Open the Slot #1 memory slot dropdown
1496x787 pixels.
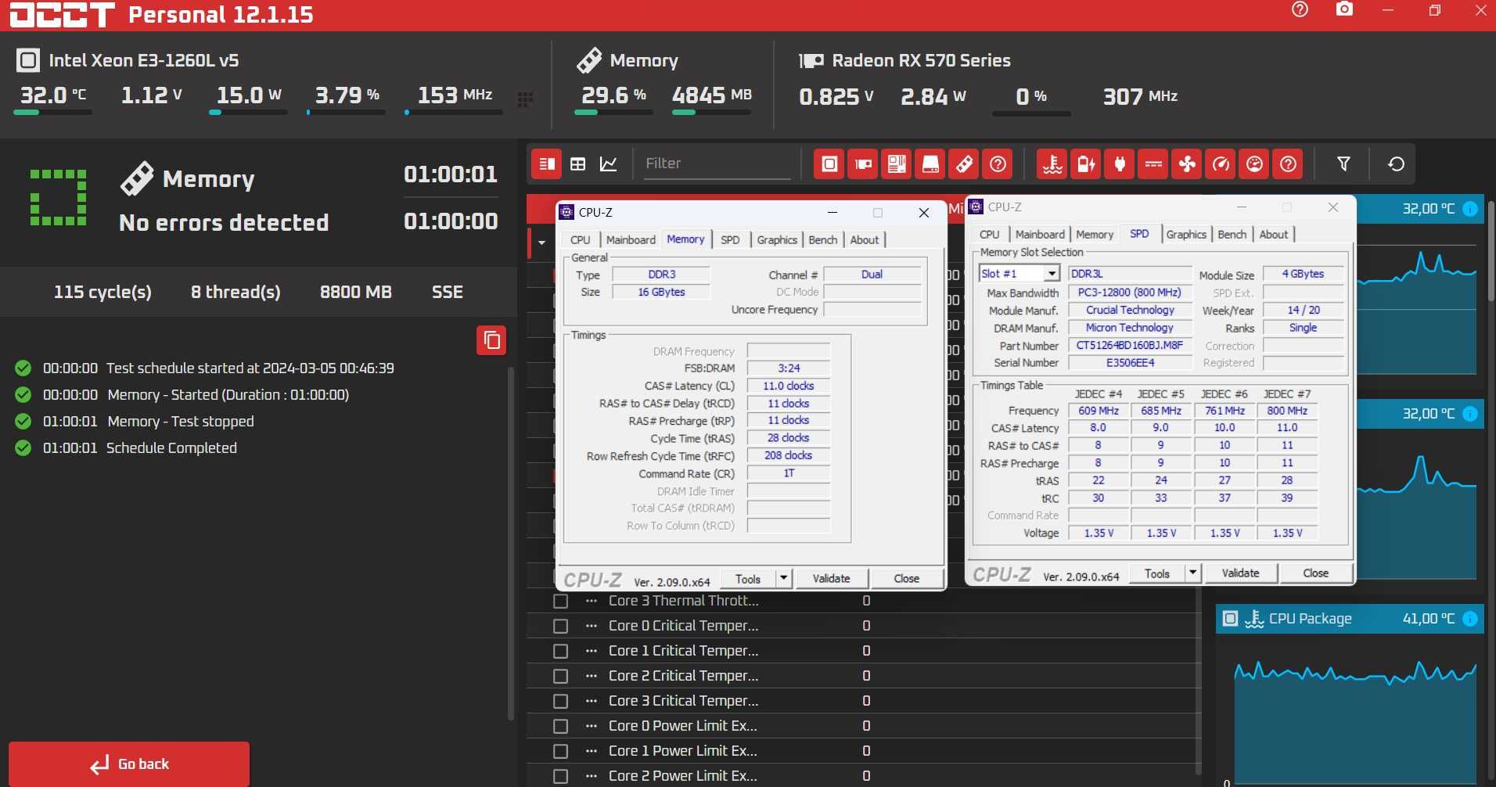[1052, 273]
